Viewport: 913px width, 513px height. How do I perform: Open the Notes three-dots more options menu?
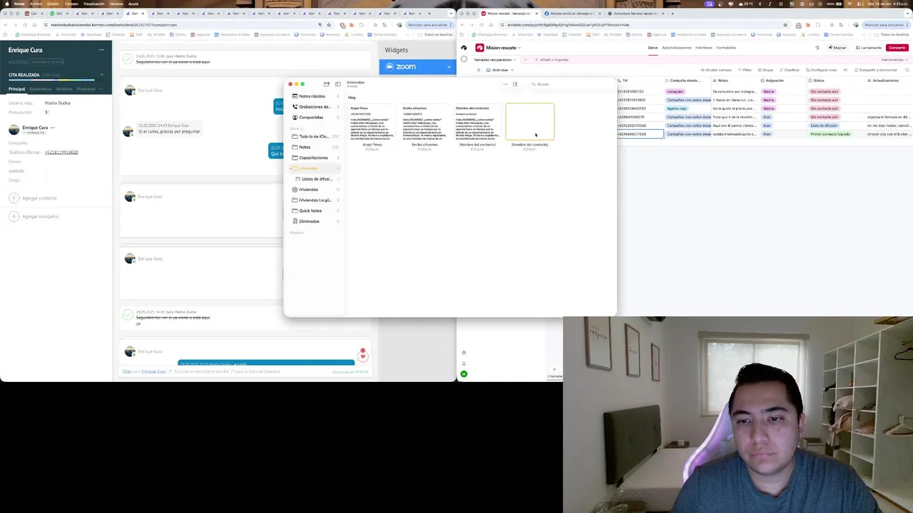point(506,84)
